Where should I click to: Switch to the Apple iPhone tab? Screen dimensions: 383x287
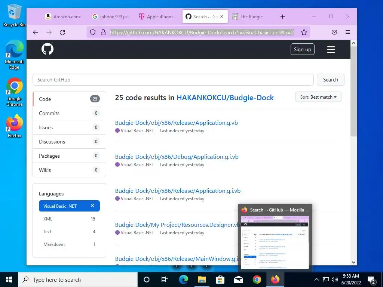(157, 16)
